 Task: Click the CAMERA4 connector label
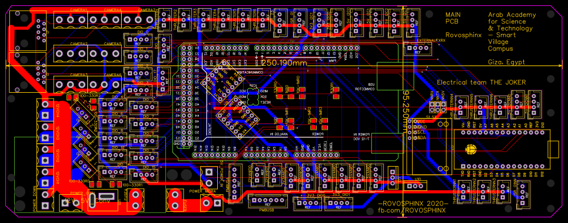pos(112,10)
